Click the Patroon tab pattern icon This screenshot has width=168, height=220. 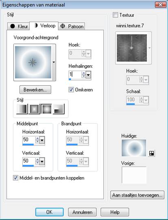(x=63, y=26)
